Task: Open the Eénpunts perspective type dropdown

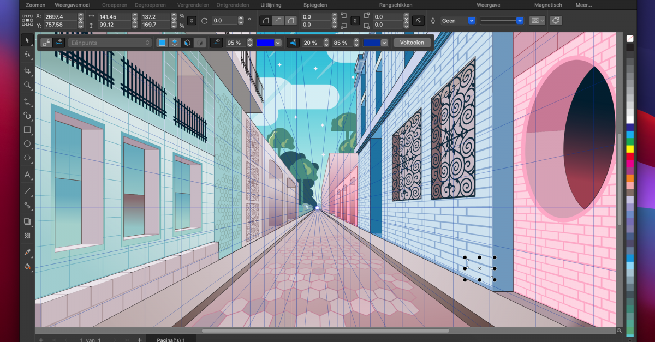Action: point(110,43)
